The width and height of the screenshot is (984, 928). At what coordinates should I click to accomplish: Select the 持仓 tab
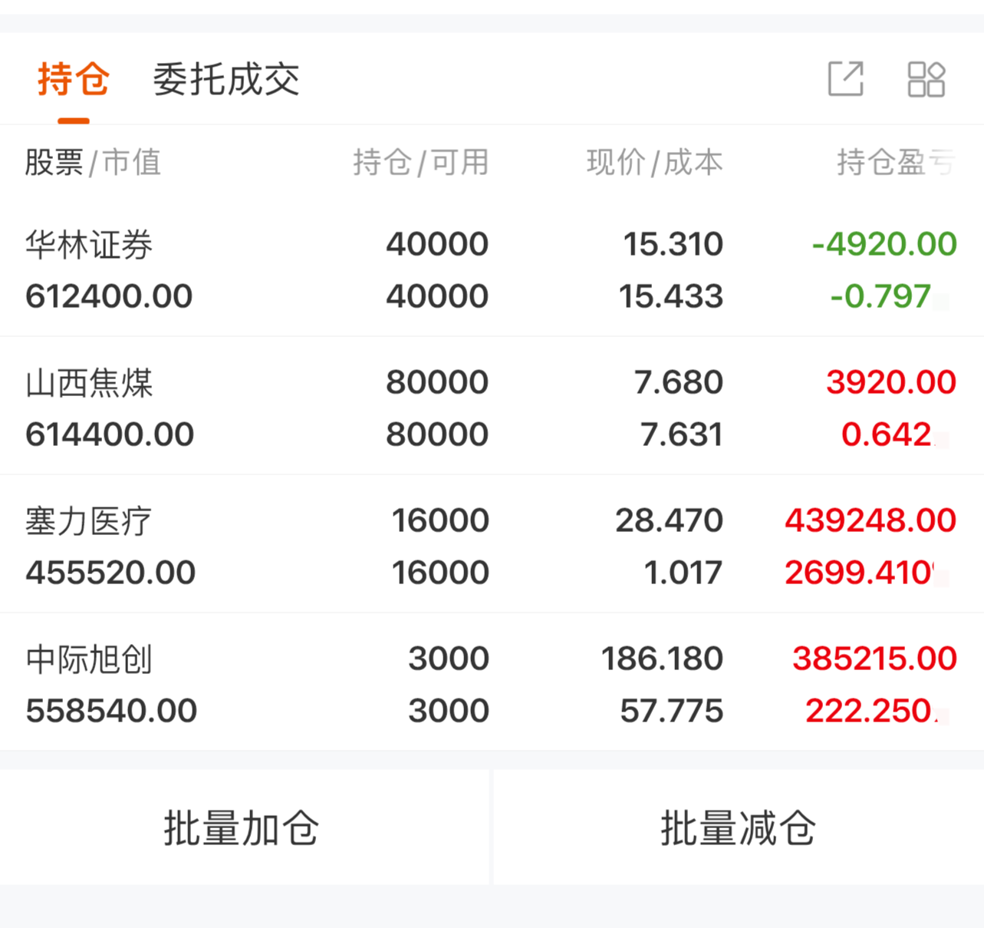[74, 79]
